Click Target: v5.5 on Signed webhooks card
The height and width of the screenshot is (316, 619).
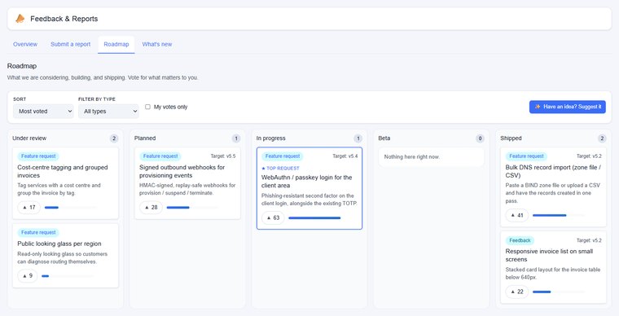pyautogui.click(x=223, y=156)
